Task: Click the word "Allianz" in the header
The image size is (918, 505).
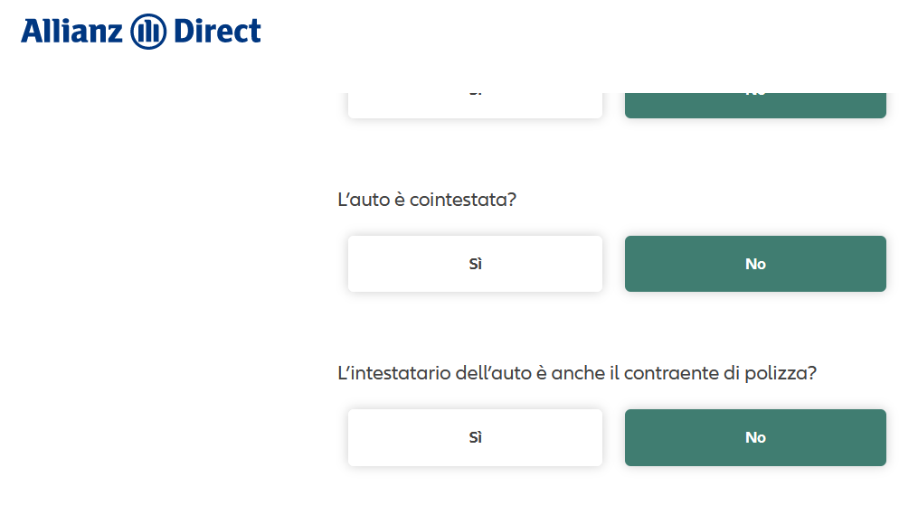Action: [71, 32]
